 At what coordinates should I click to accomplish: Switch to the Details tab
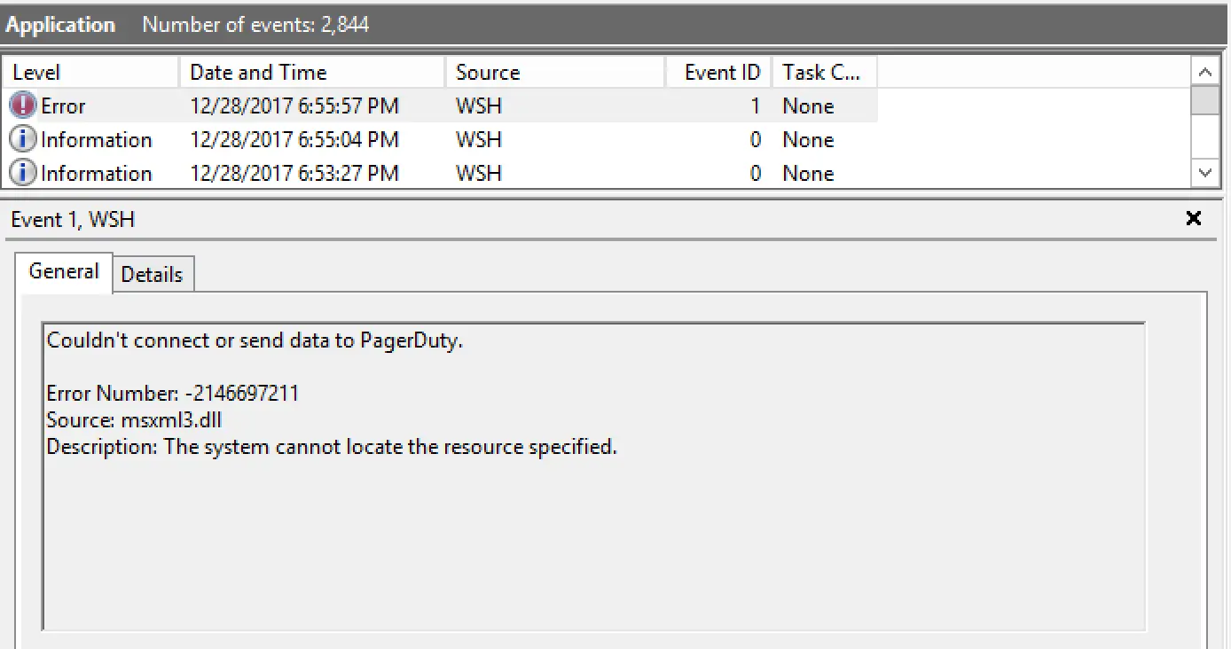[x=152, y=275]
